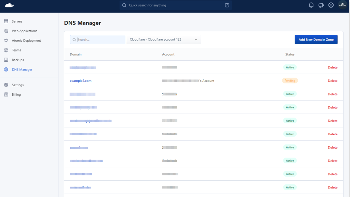Open the announcements megaphone icon
The width and height of the screenshot is (350, 197).
(321, 5)
